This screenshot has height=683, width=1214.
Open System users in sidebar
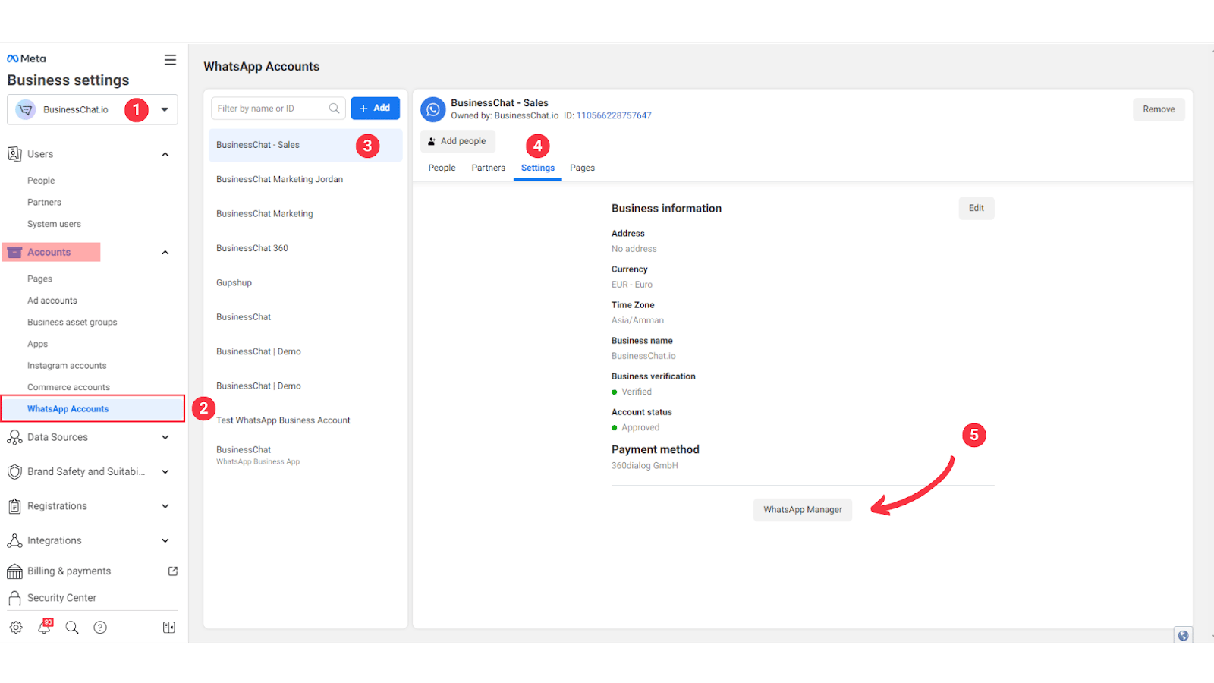point(54,224)
